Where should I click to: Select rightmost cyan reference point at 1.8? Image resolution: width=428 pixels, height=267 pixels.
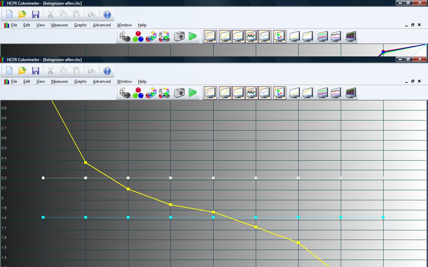tap(383, 217)
